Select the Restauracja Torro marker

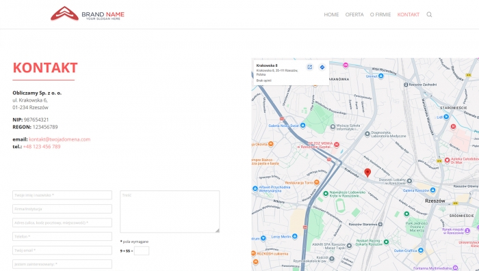click(x=316, y=182)
